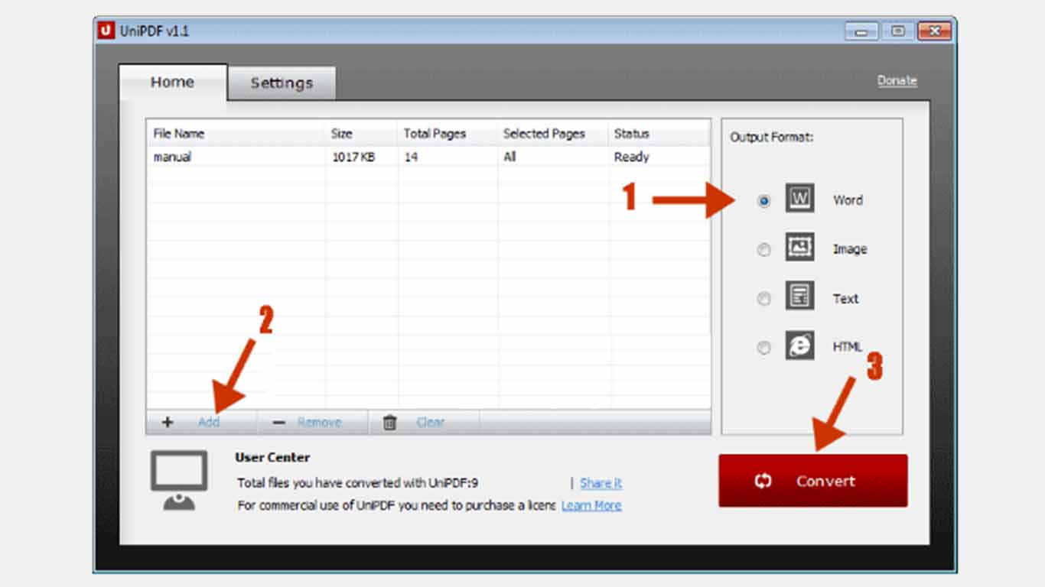This screenshot has width=1045, height=587.
Task: Minimize the UniPDF window
Action: 861,31
